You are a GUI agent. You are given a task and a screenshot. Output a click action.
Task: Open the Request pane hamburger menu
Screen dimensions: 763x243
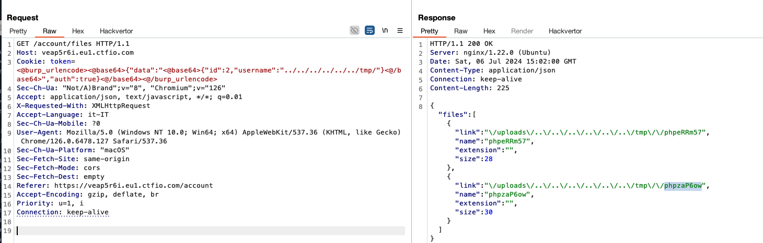pyautogui.click(x=400, y=31)
